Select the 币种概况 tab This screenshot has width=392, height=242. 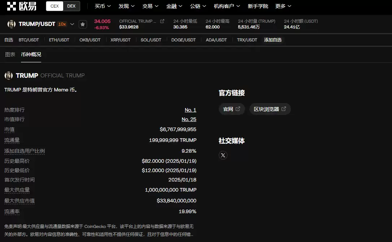[x=31, y=54]
